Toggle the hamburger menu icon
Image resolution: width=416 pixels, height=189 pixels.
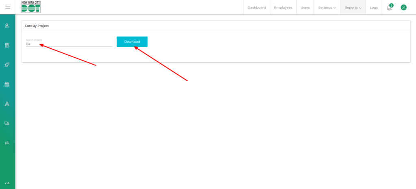7,7
